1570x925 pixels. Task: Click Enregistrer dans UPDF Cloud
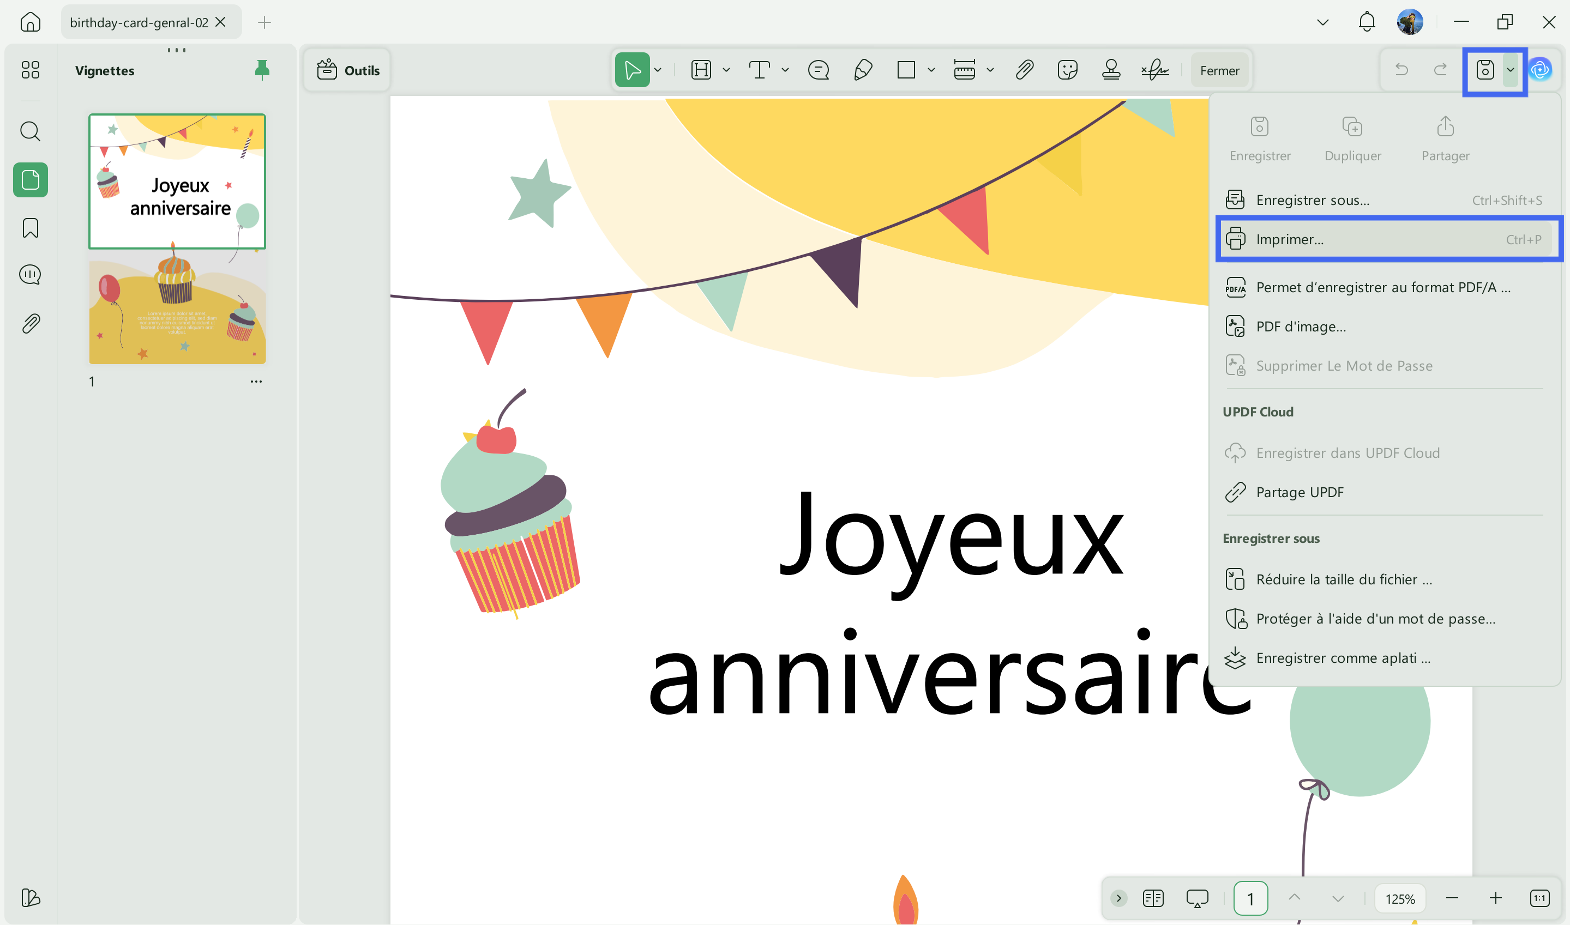(1384, 453)
